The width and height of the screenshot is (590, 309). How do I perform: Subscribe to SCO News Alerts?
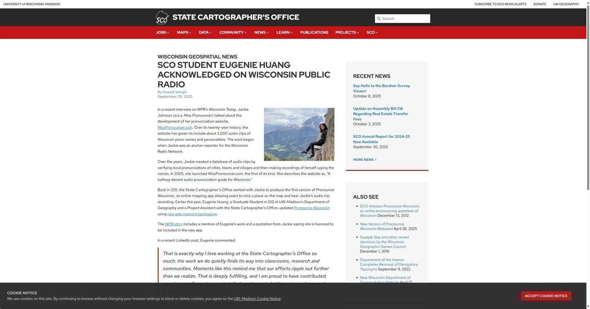tap(500, 4)
